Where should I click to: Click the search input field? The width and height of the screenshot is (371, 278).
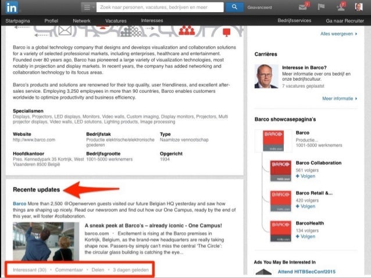pos(160,8)
